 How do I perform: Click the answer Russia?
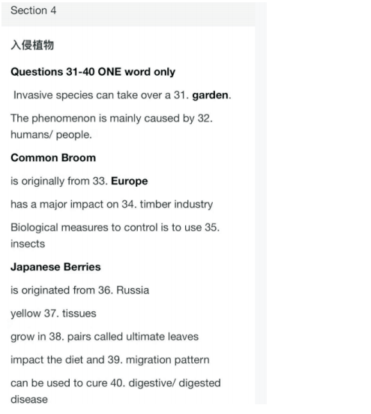coord(133,290)
